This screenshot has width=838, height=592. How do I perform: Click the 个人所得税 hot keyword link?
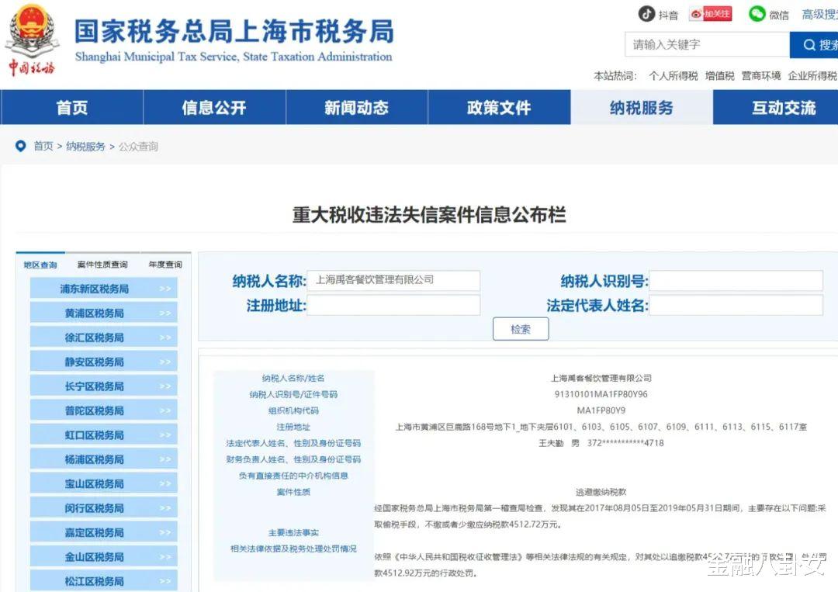pyautogui.click(x=674, y=76)
